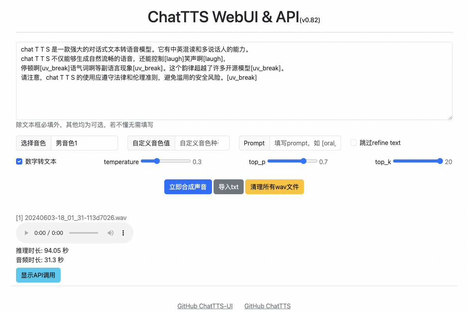Click the 推理时长: 94.05 秒 text
Screen dimensions: 467x313
pyautogui.click(x=42, y=250)
